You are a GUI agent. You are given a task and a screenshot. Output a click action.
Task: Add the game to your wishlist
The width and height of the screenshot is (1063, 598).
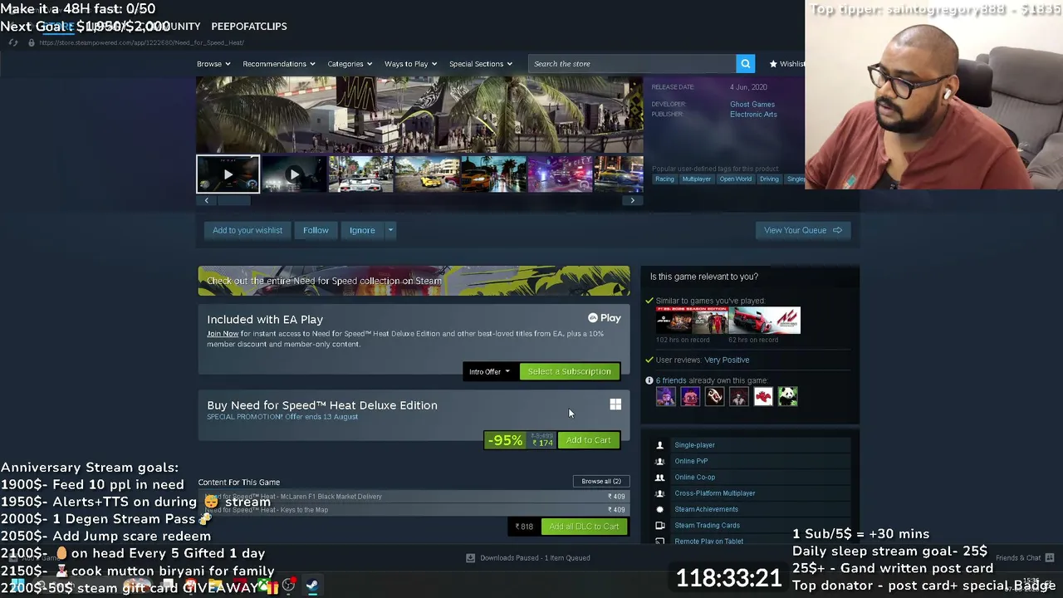click(247, 230)
